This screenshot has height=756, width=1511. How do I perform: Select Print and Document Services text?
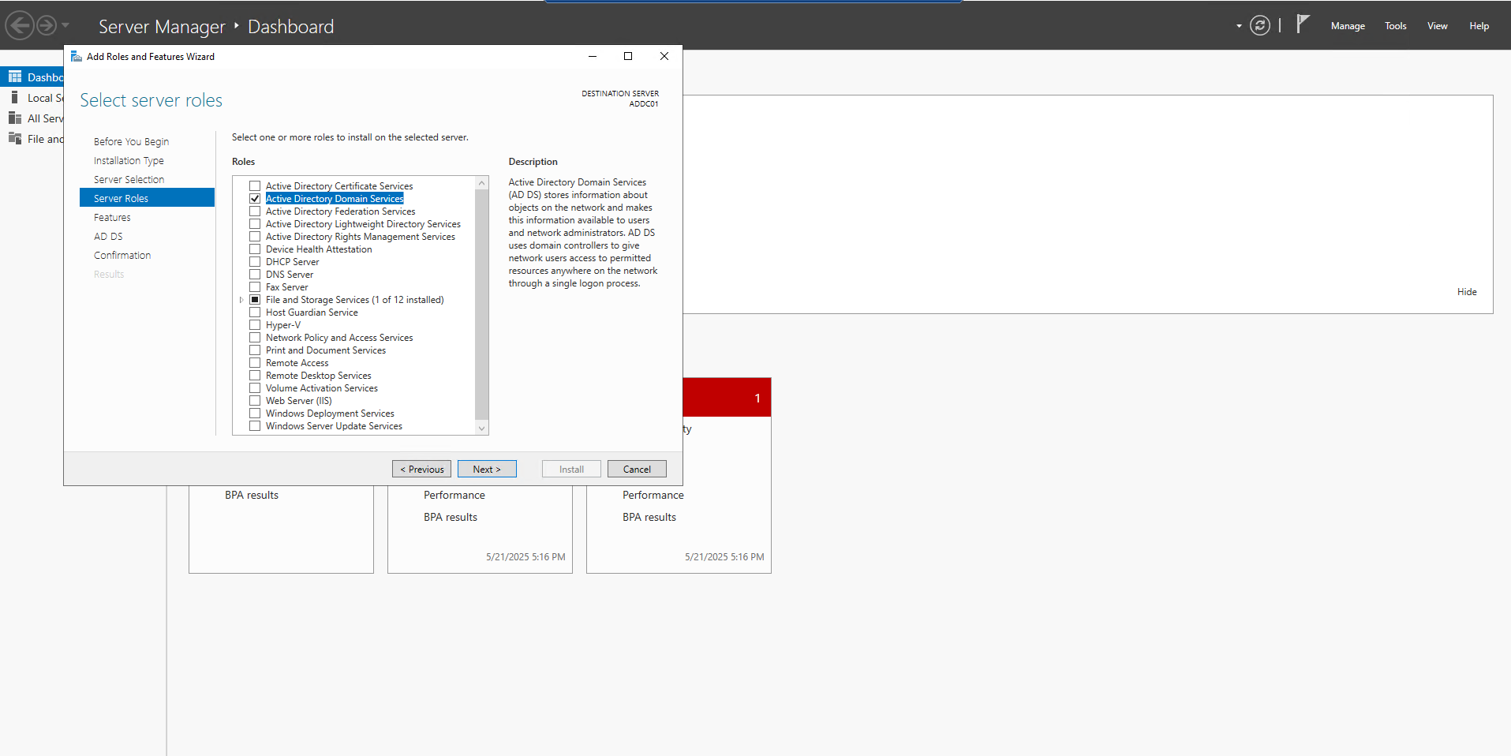point(326,350)
